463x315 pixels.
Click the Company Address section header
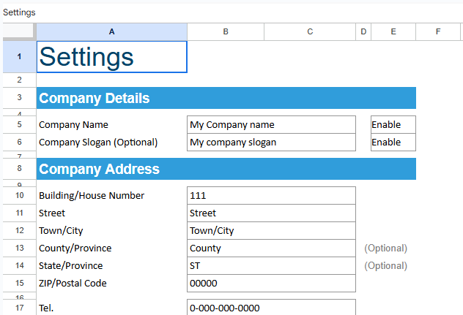tap(226, 169)
